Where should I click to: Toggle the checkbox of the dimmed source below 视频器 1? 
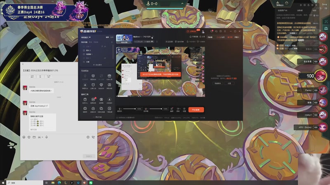point(84,58)
